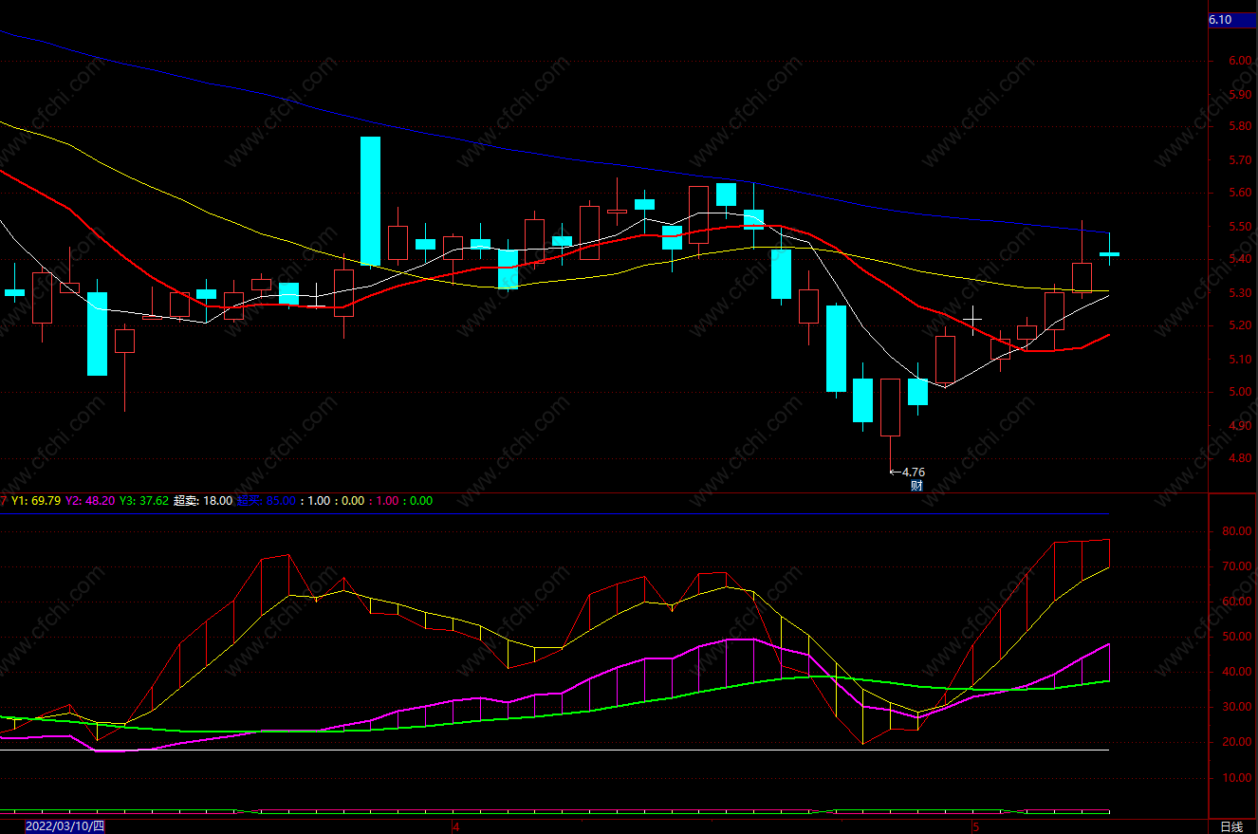The width and height of the screenshot is (1258, 834).
Task: Select the tallest cyan candlestick near 5.77
Action: [x=370, y=201]
